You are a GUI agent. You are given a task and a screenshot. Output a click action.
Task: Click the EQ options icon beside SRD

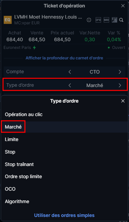coord(114,20)
